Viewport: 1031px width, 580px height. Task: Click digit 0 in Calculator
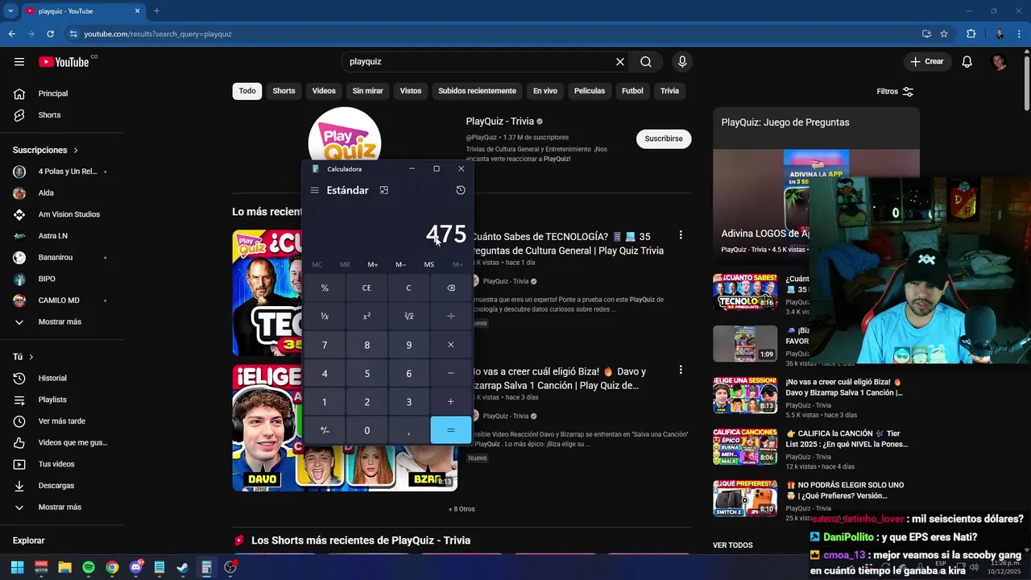click(x=366, y=430)
